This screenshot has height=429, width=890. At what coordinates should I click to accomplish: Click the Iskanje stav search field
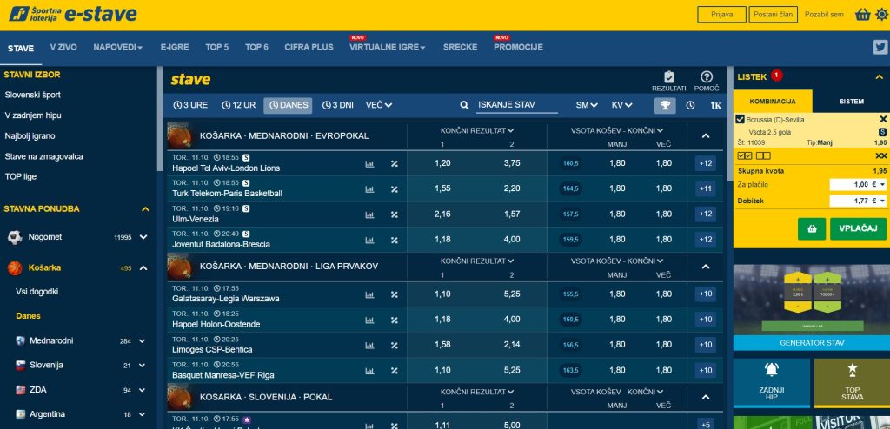[x=516, y=105]
